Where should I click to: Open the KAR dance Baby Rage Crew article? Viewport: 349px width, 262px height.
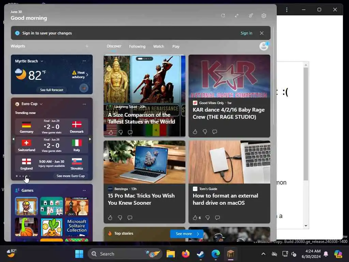click(x=229, y=113)
